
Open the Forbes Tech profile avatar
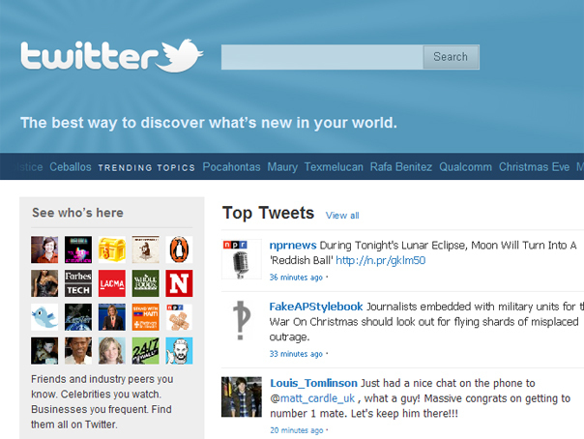(x=78, y=283)
